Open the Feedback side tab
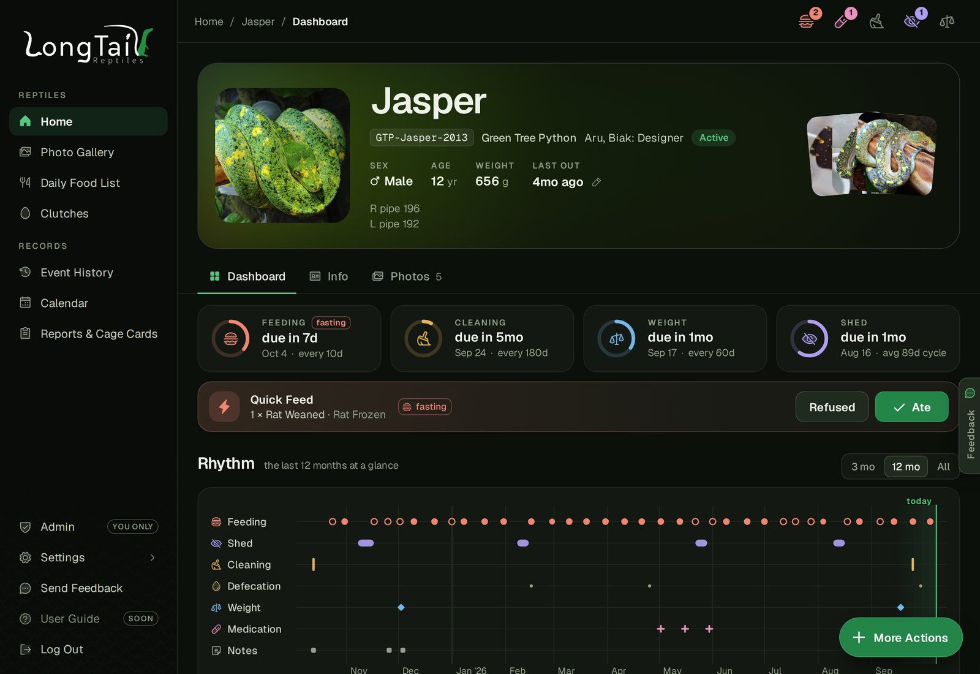The width and height of the screenshot is (980, 674). coord(970,426)
